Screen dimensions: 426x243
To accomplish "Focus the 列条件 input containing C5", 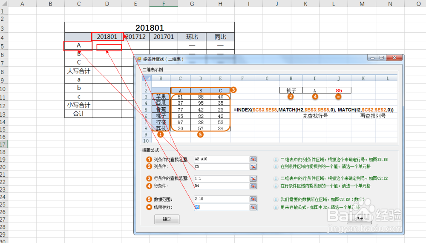I will point(222,166).
